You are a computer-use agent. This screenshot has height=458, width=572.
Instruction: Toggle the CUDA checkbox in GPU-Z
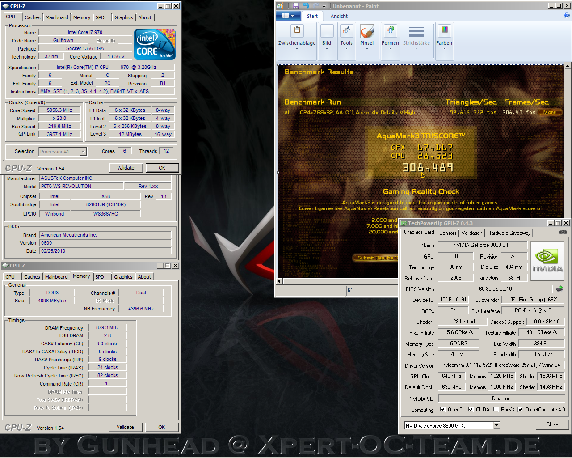point(471,409)
